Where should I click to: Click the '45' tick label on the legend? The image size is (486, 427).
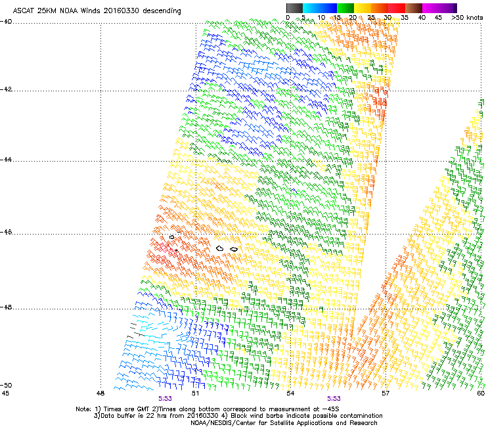438,18
